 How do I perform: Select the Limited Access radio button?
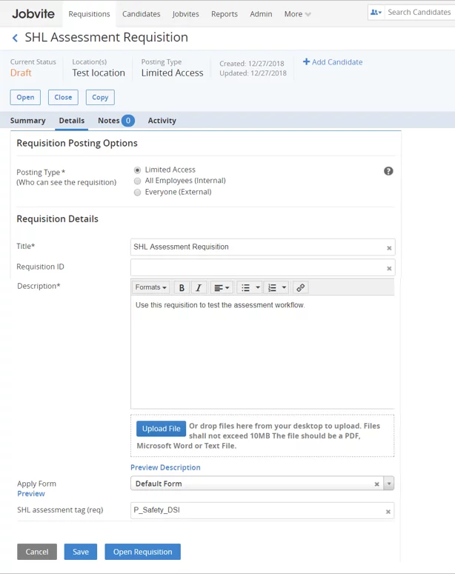(x=137, y=170)
